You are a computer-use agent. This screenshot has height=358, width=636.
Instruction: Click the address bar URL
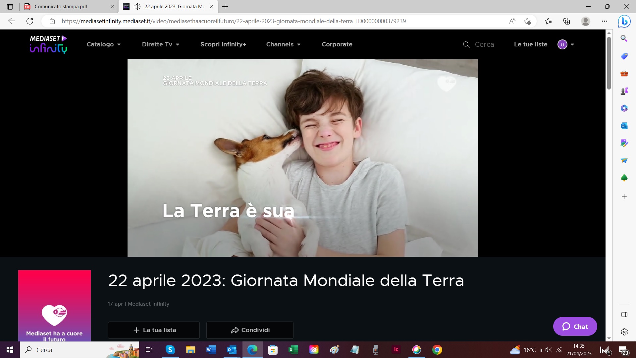[x=234, y=21]
